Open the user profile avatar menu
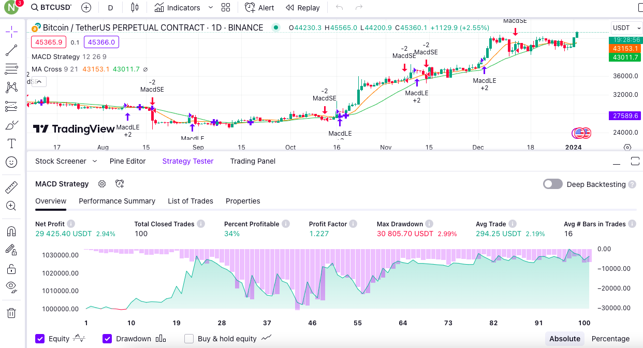This screenshot has height=348, width=643. 11,8
